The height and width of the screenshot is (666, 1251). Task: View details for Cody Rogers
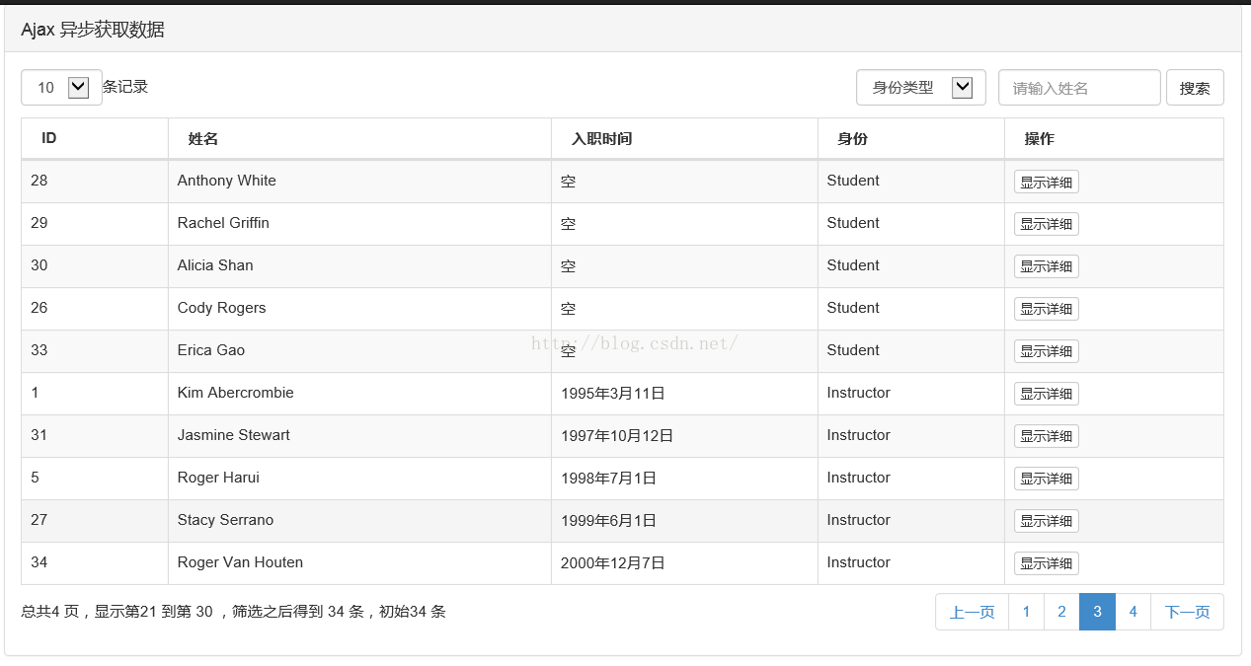[x=1046, y=309]
